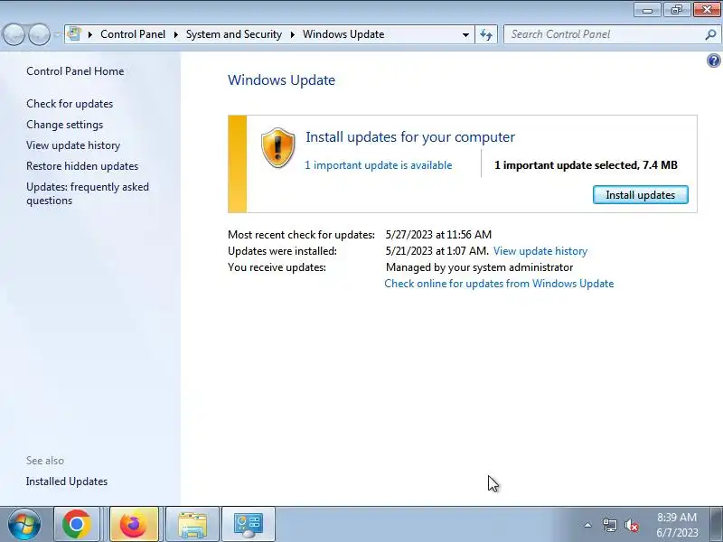Open the Windows Start menu

click(x=24, y=524)
